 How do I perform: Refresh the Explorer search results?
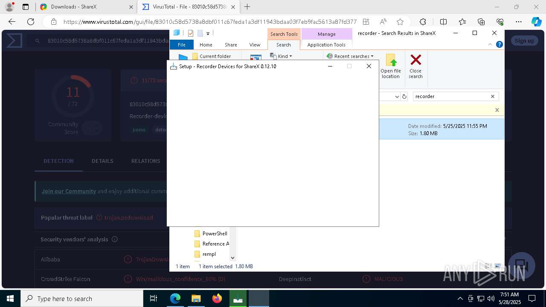(404, 96)
